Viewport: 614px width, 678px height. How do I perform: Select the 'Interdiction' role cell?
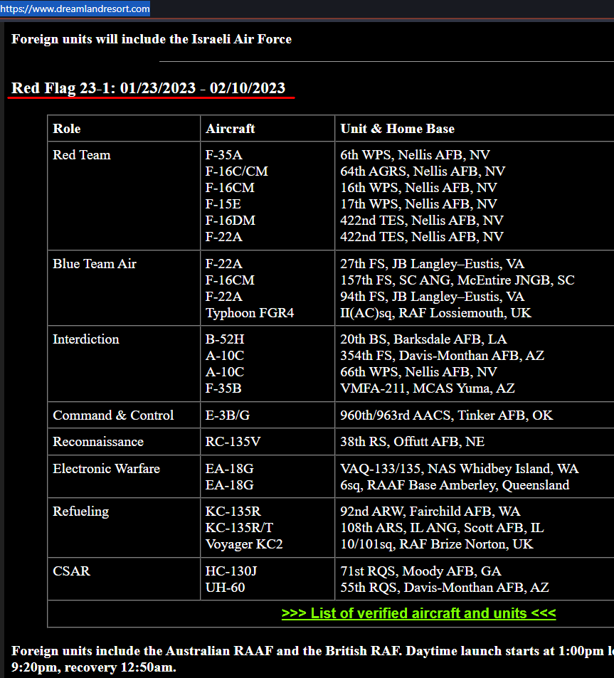(85, 339)
